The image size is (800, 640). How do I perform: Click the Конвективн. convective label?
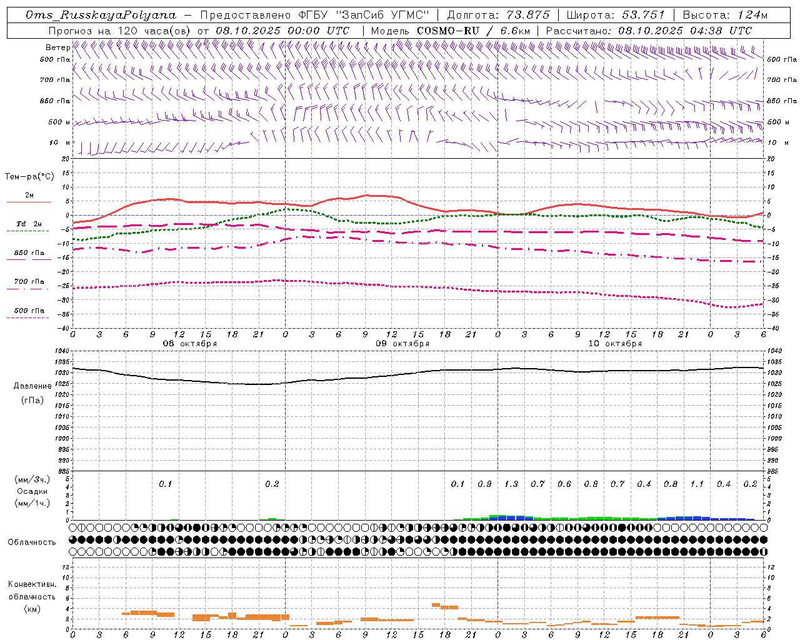pyautogui.click(x=32, y=584)
